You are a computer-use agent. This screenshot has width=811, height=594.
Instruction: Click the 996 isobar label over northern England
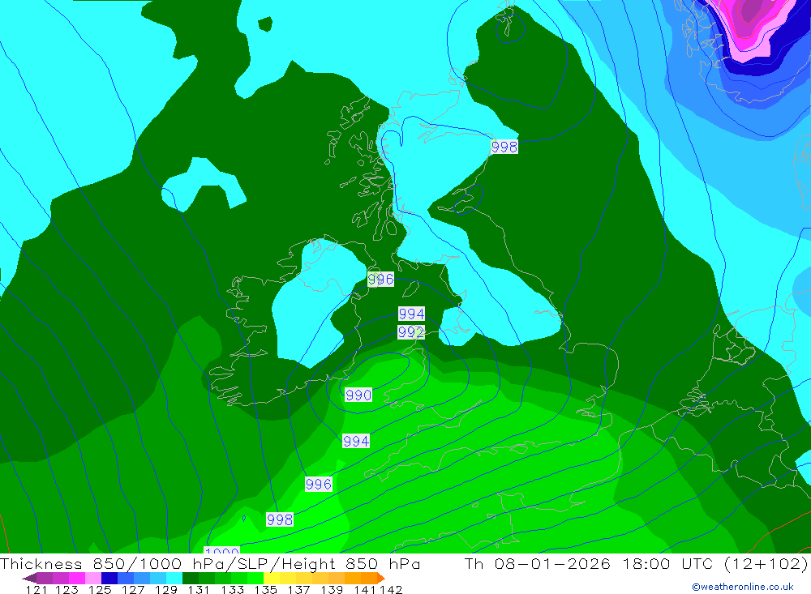coord(380,279)
